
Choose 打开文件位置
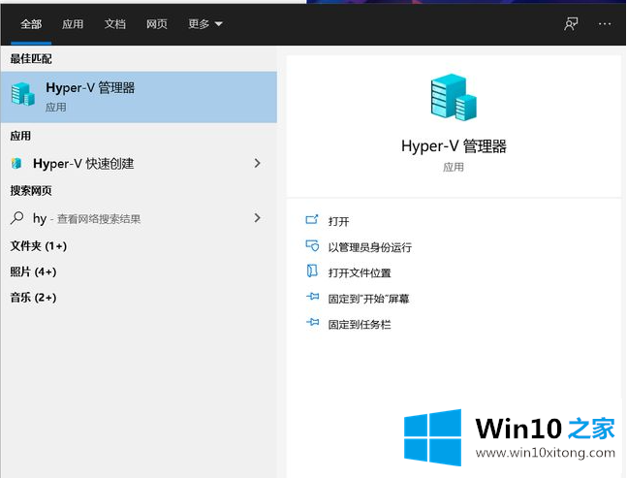point(360,272)
